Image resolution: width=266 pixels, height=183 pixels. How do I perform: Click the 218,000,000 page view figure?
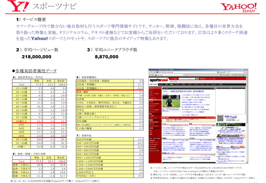[37, 57]
